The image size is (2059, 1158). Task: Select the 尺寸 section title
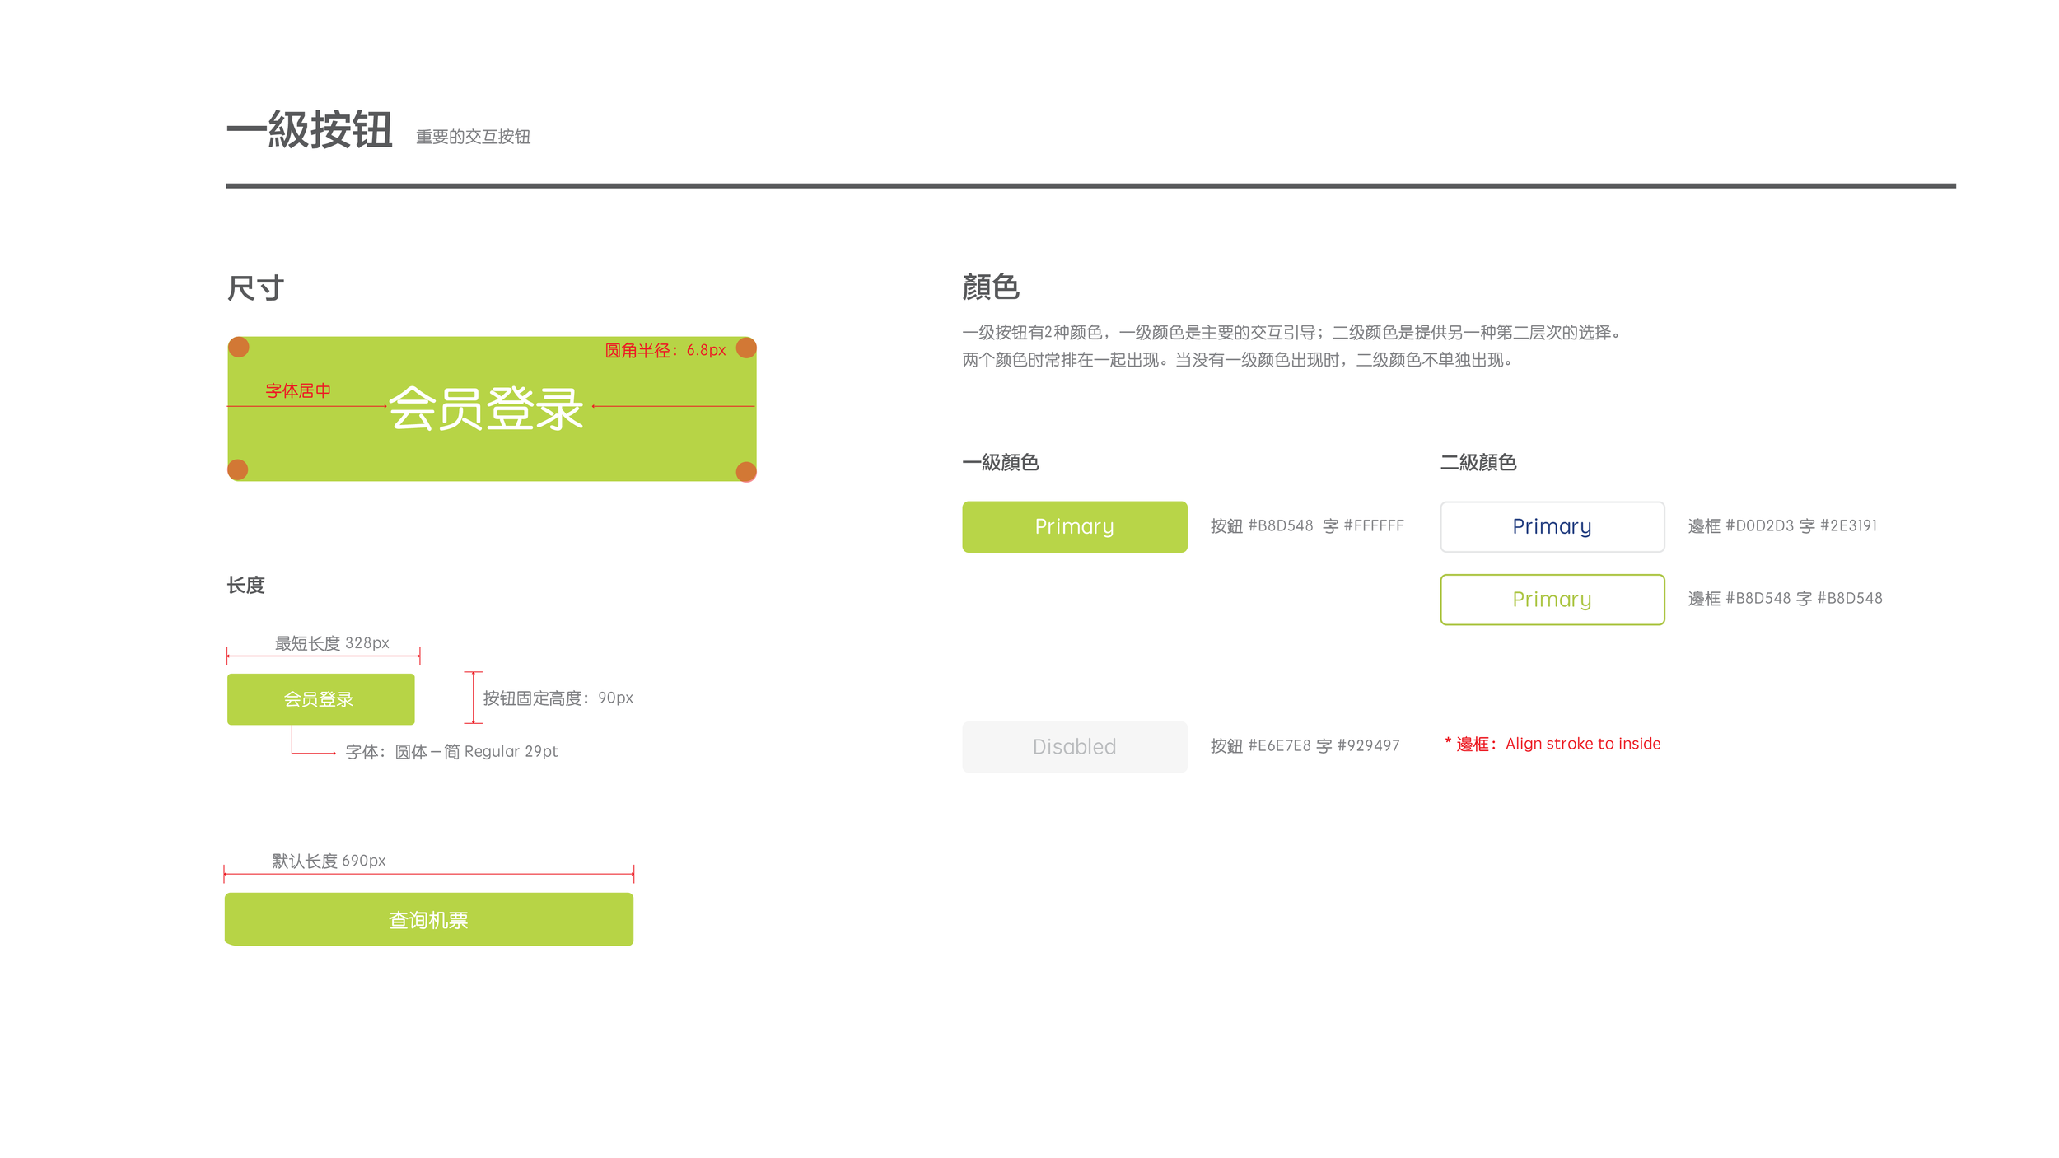point(256,287)
